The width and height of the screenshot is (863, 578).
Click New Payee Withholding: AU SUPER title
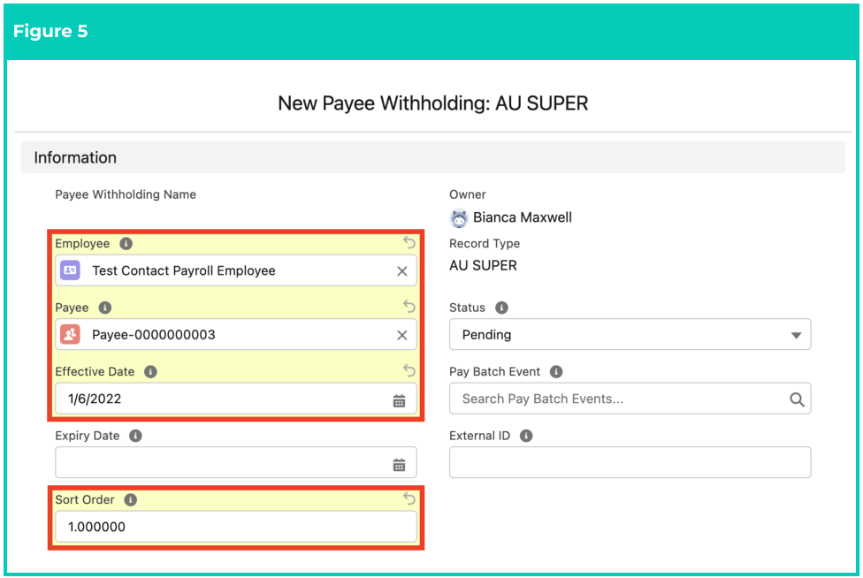coord(433,103)
